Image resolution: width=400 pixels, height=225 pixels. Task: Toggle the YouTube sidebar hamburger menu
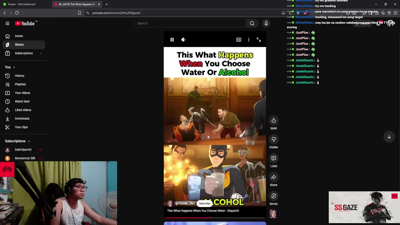[x=7, y=23]
